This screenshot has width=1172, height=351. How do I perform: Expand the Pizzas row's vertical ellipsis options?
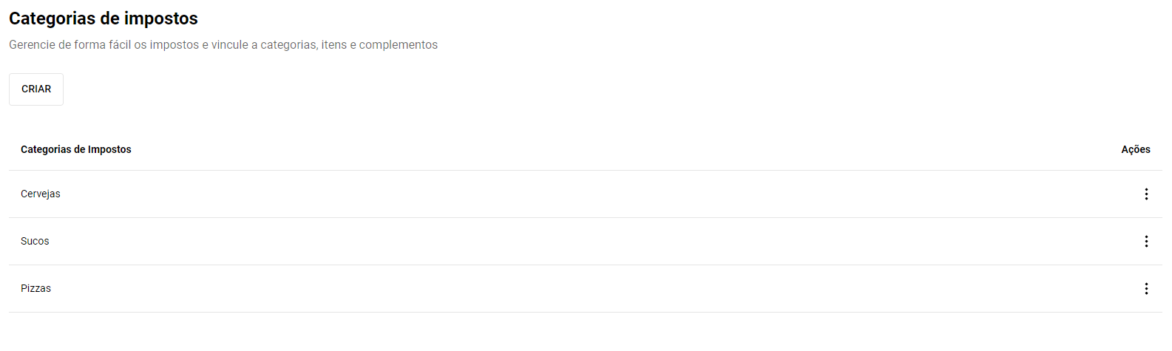click(1146, 289)
